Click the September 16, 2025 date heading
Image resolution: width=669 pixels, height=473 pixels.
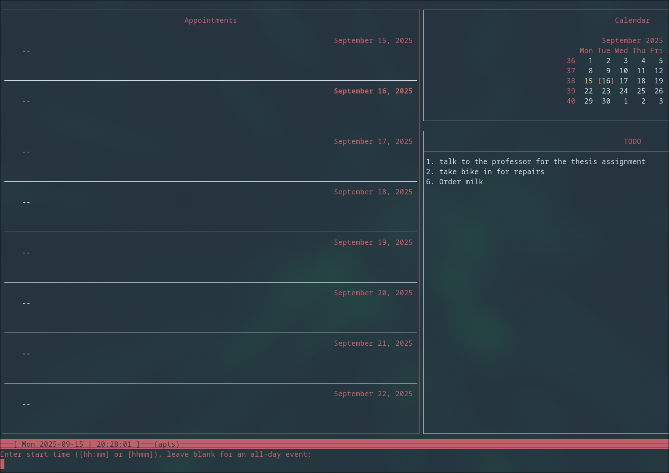(373, 91)
